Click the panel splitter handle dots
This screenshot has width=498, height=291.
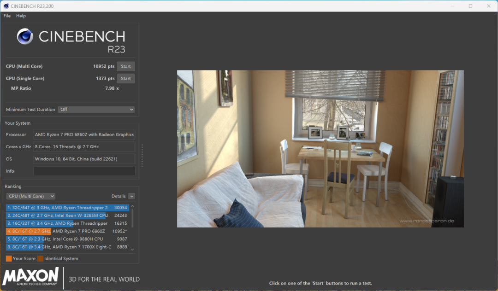coord(142,156)
